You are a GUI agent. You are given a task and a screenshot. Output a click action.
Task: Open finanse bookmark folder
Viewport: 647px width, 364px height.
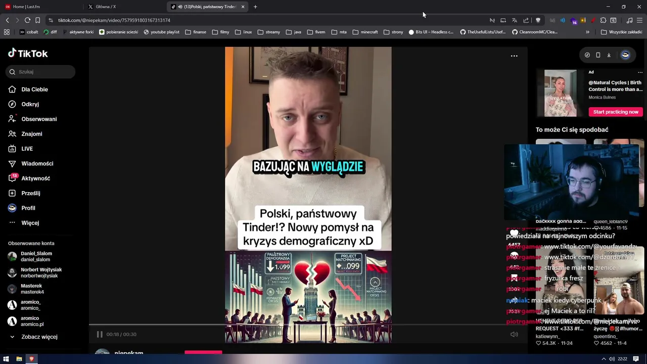click(x=196, y=32)
